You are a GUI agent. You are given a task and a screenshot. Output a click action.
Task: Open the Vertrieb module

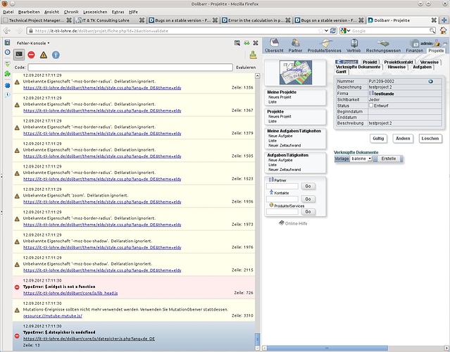354,46
